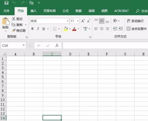This screenshot has width=148, height=121.
Task: Select the active cell C14
Action: click(x=52, y=118)
